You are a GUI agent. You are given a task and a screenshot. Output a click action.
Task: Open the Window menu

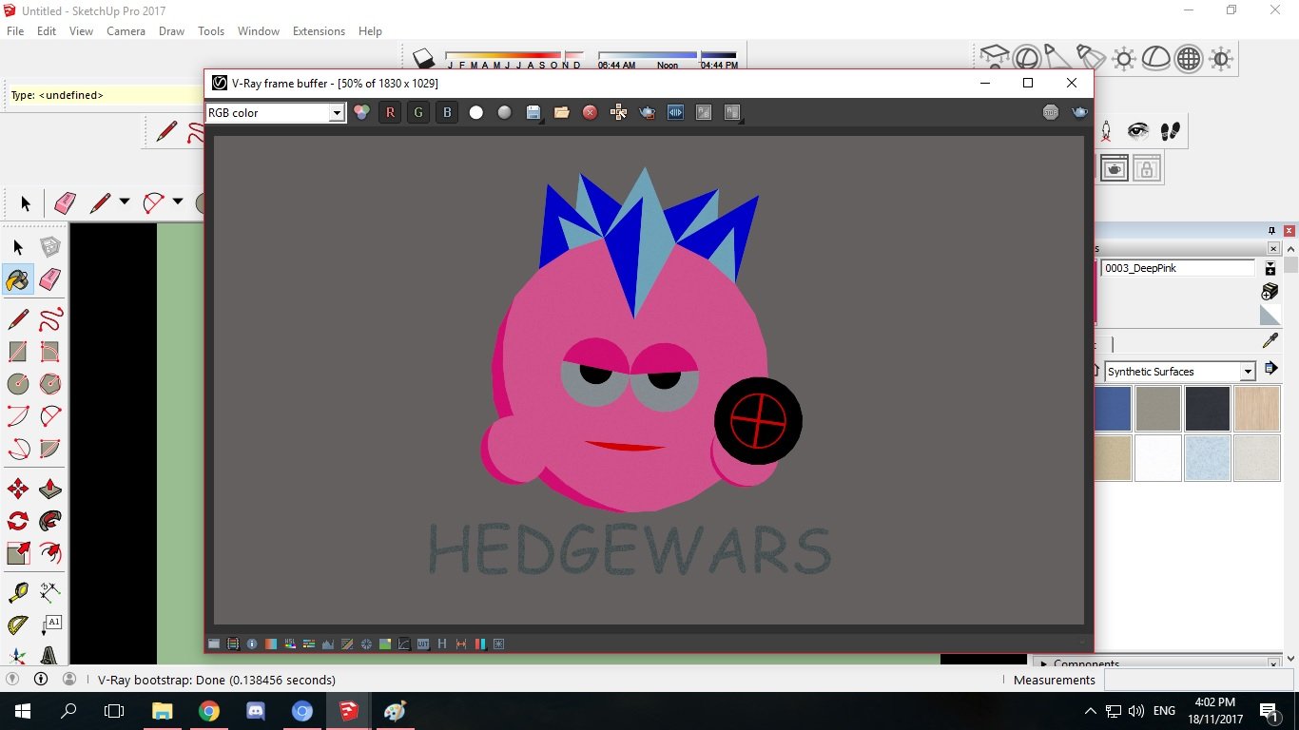pos(259,31)
